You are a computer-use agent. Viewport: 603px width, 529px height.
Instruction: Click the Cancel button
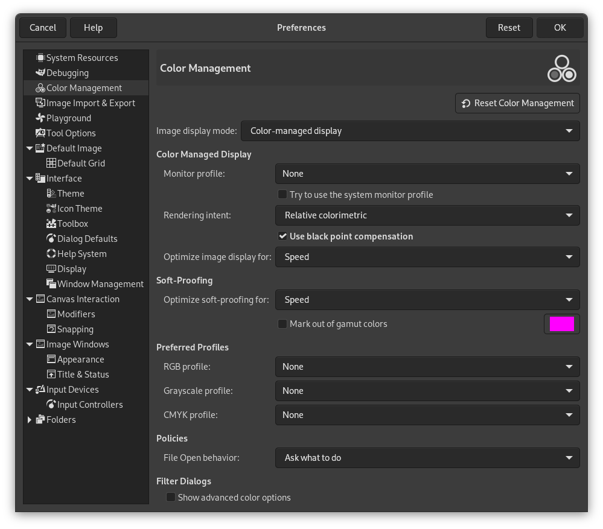tap(43, 28)
